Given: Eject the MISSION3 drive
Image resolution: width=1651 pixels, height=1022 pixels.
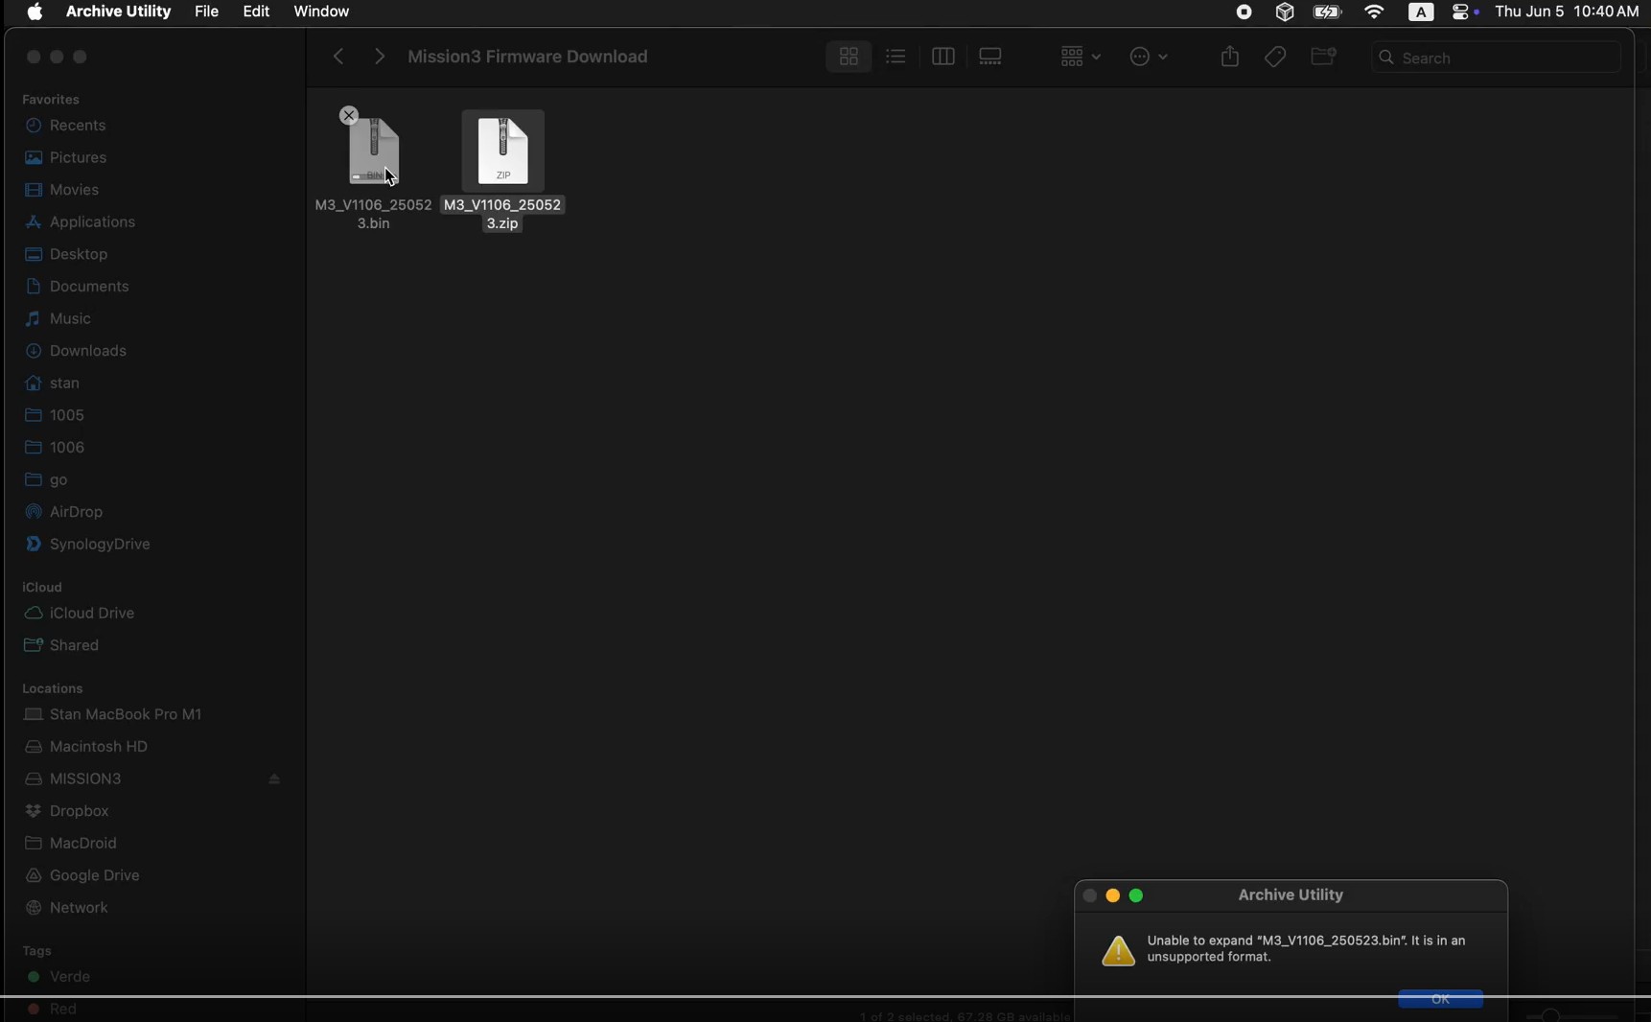Looking at the screenshot, I should pos(275,779).
